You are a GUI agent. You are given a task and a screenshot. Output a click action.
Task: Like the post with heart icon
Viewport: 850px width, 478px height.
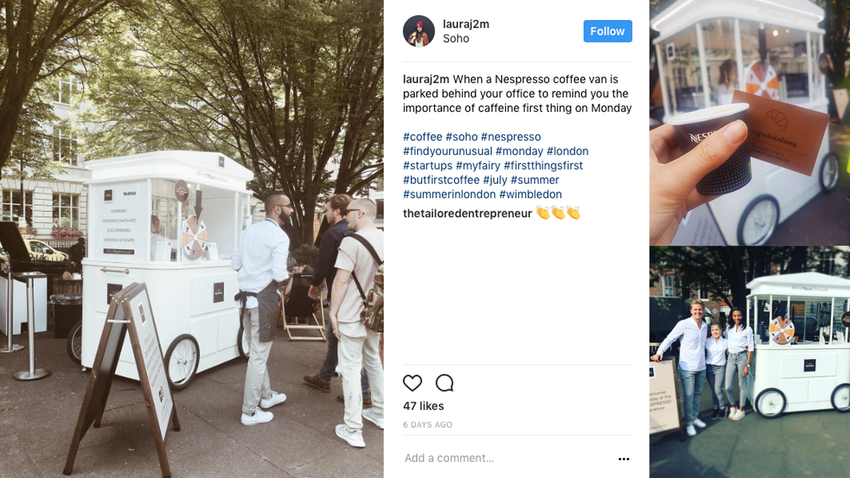413,383
